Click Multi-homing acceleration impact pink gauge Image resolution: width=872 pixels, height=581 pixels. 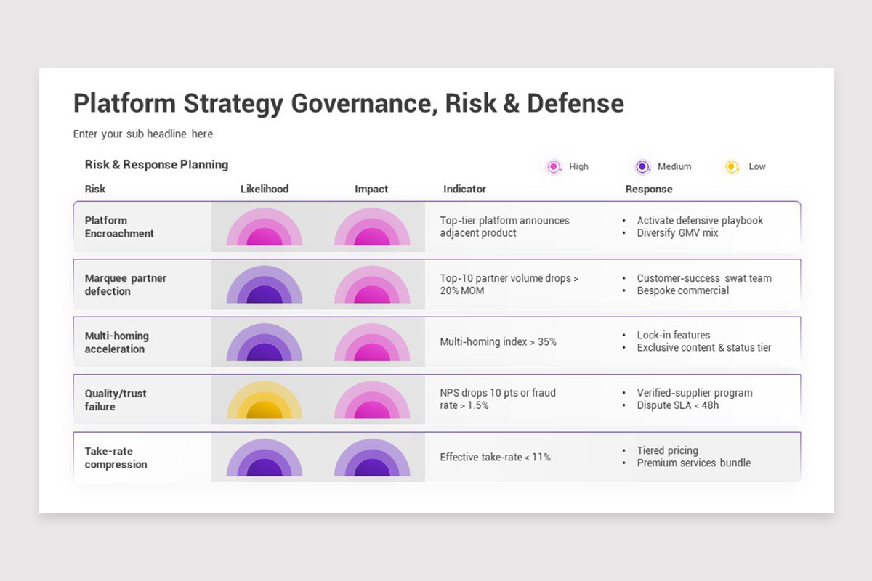point(372,343)
